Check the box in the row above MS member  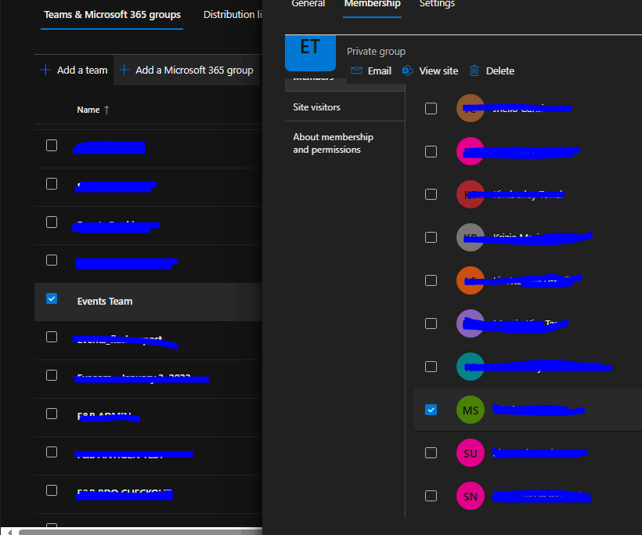[431, 367]
